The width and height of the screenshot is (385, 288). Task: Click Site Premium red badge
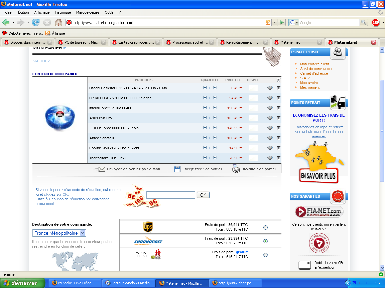coord(319,243)
